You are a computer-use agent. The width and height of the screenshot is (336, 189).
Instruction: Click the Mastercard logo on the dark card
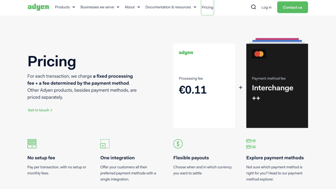(259, 54)
